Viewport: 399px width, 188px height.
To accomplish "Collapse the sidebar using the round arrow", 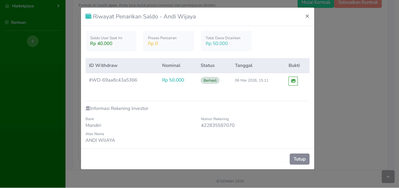I will (33, 41).
